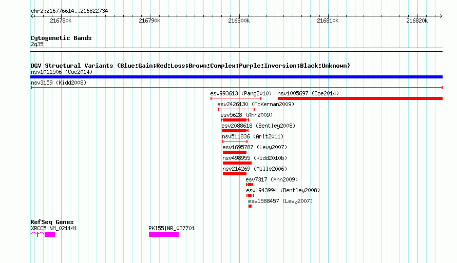Click the small red esv1943994 variant glyph

pos(251,195)
